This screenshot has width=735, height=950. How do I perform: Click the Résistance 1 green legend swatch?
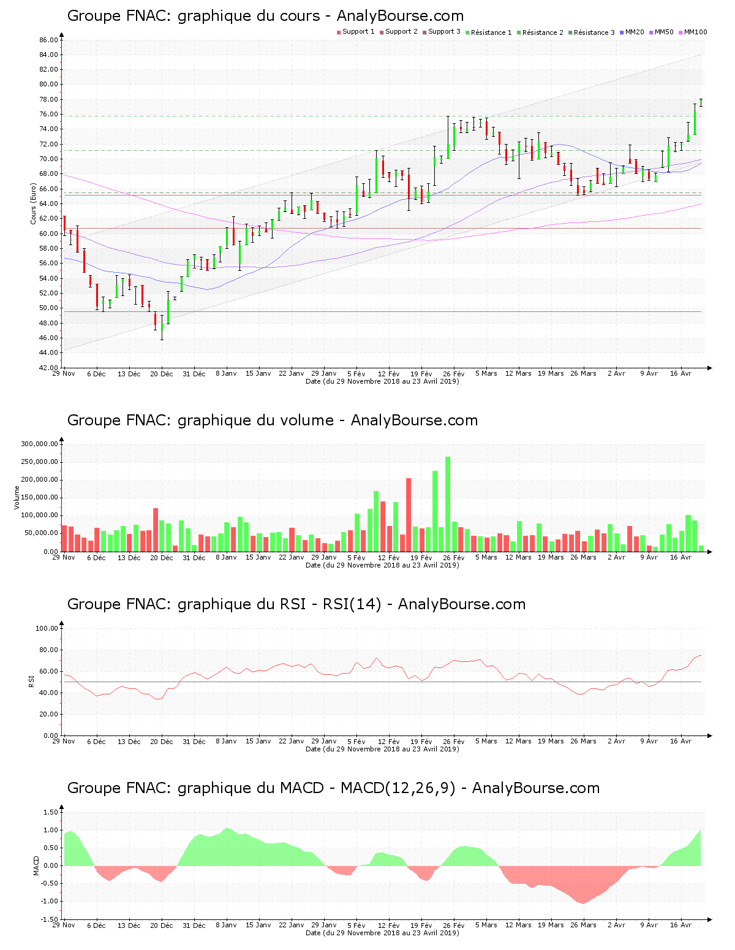[467, 32]
